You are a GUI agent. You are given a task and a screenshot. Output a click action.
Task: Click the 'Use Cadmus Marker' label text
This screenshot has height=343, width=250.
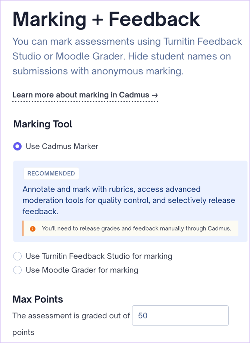(x=62, y=146)
